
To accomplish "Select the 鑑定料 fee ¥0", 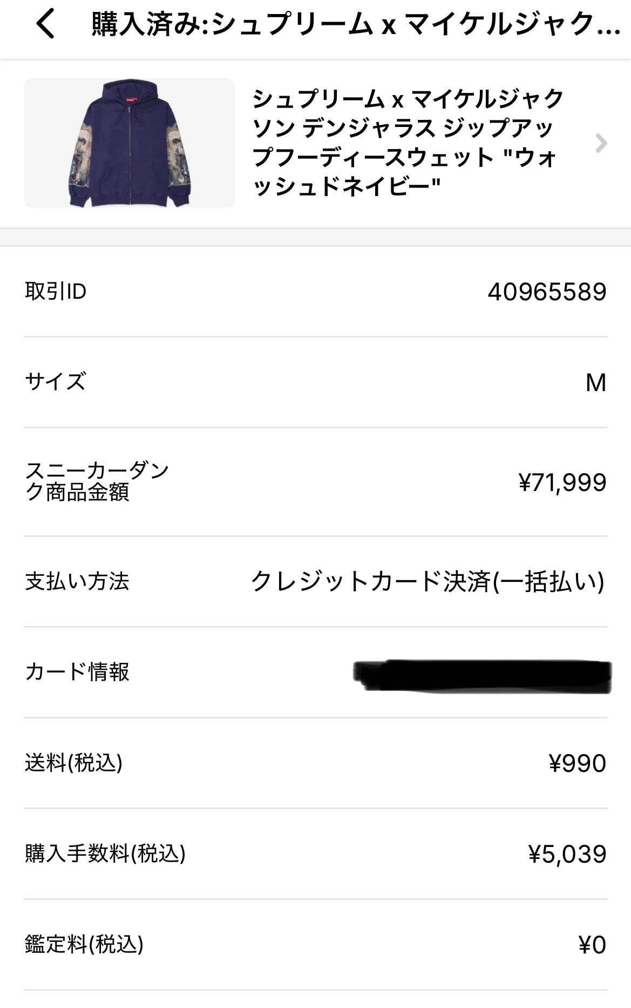I will (592, 945).
